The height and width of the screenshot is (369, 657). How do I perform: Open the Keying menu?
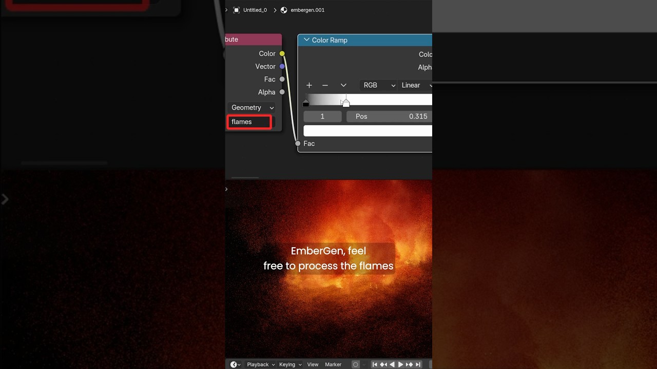[x=290, y=364]
